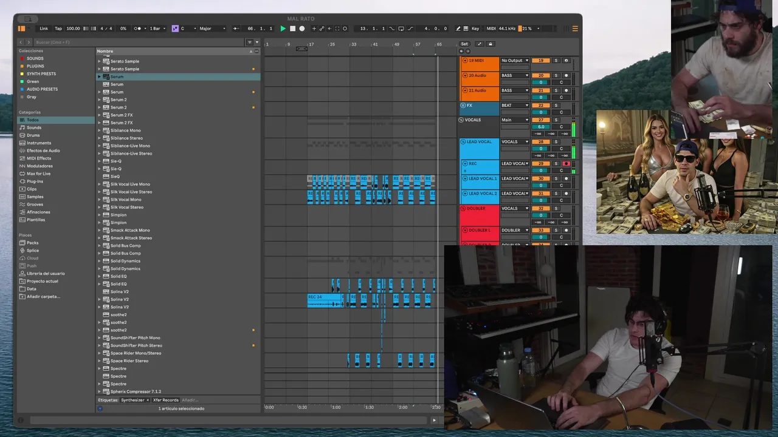Image resolution: width=778 pixels, height=437 pixels.
Task: Toggle the automation arm icon
Action: (322, 29)
